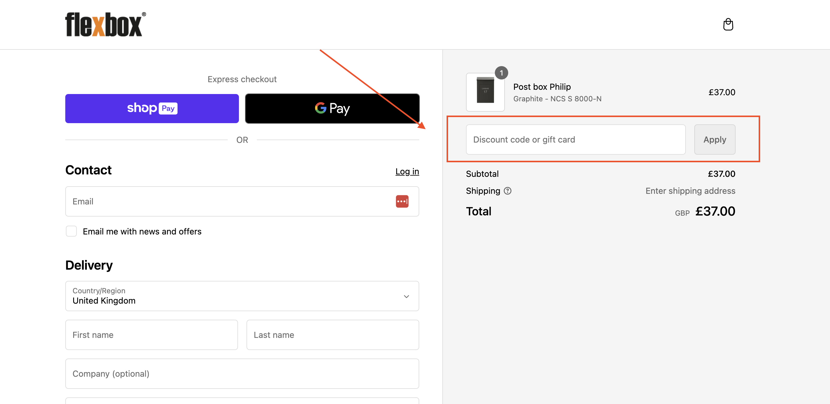
Task: Follow the Log in link
Action: [407, 172]
